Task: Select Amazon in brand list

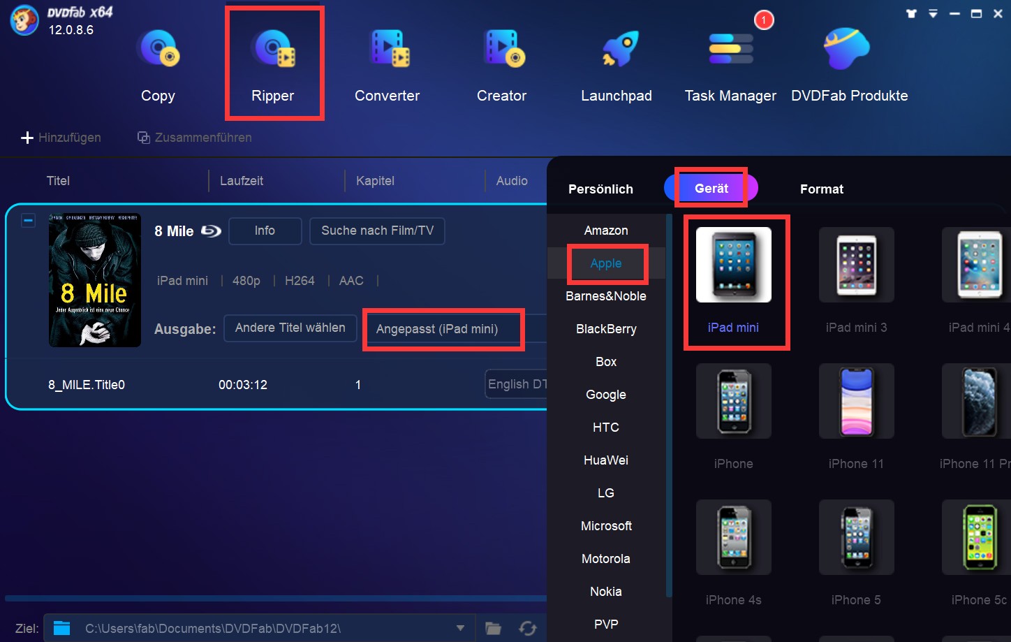Action: [606, 231]
